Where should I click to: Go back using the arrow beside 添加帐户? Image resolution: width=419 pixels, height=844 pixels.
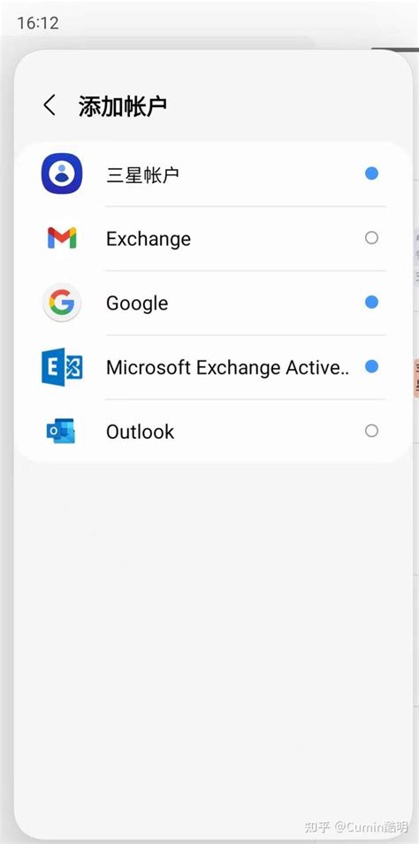[50, 105]
